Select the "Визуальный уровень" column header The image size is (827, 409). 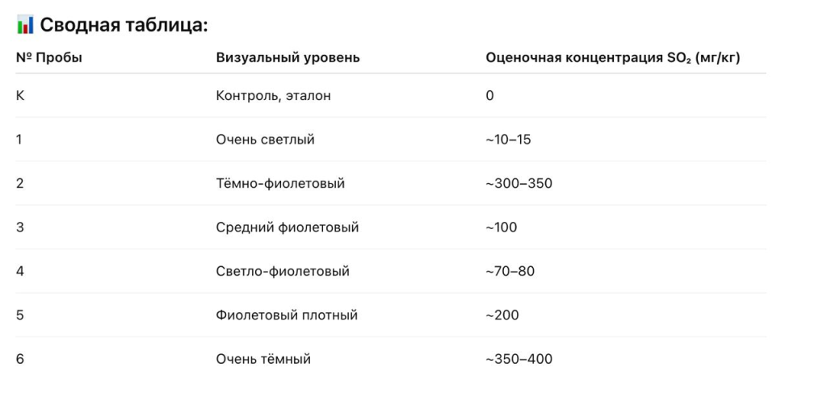288,58
